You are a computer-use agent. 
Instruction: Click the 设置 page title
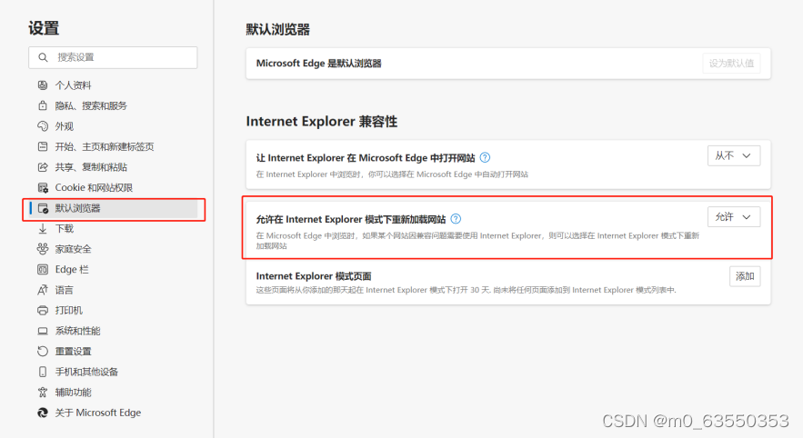coord(44,28)
